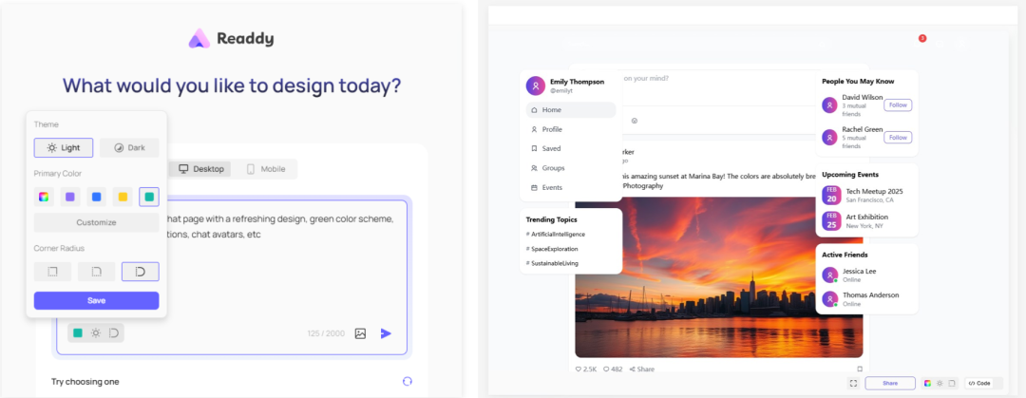Click the upload image icon in prompt box
The height and width of the screenshot is (398, 1026).
tap(361, 333)
